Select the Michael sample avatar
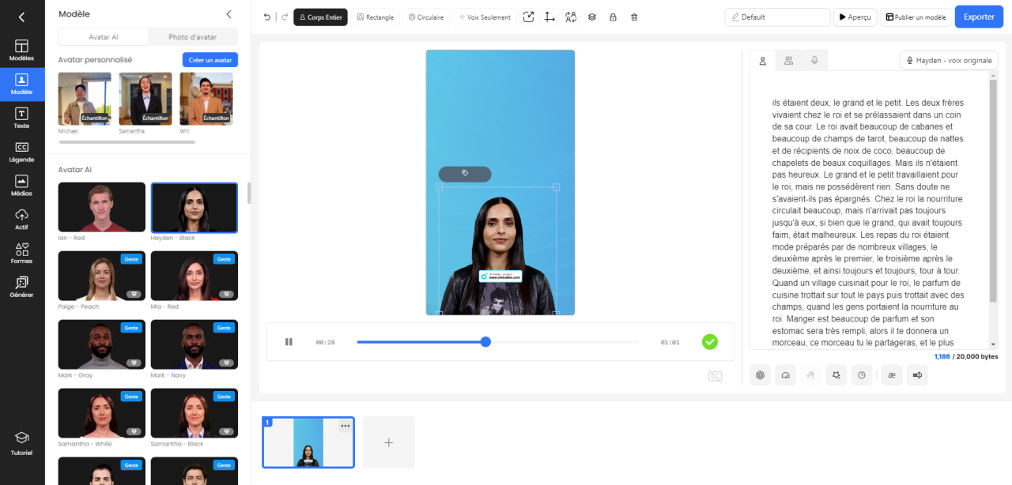 point(85,99)
